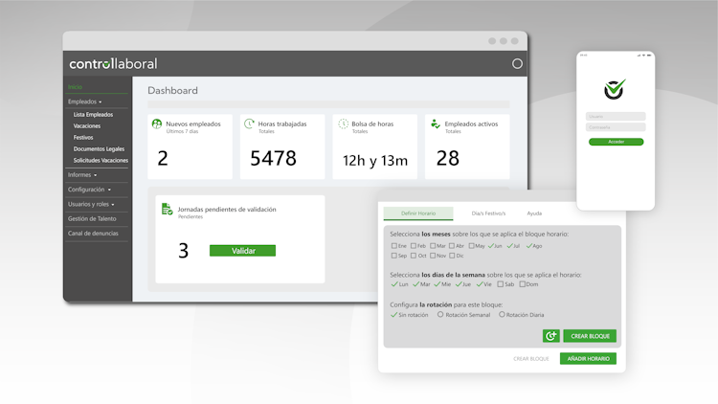
Task: Click the Contraseña field on phone
Action: click(x=616, y=127)
